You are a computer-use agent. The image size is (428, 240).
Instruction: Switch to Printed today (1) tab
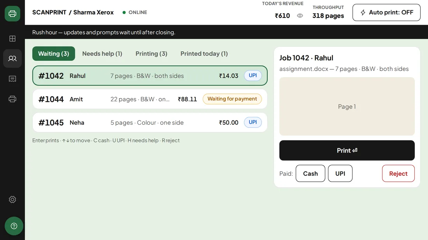tap(204, 54)
